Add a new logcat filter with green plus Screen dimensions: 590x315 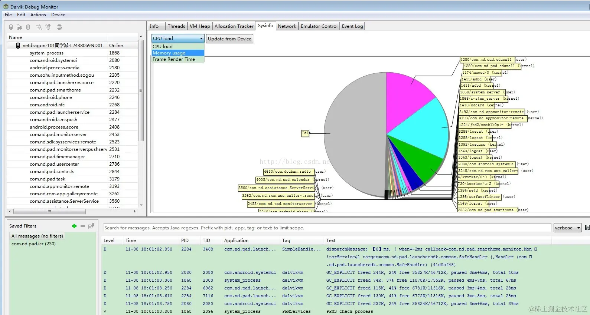[74, 226]
